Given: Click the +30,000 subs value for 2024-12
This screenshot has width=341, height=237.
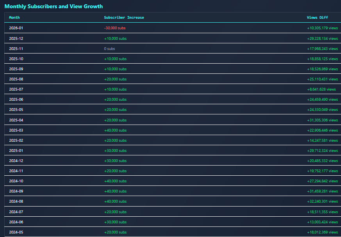Looking at the screenshot, I should point(115,161).
